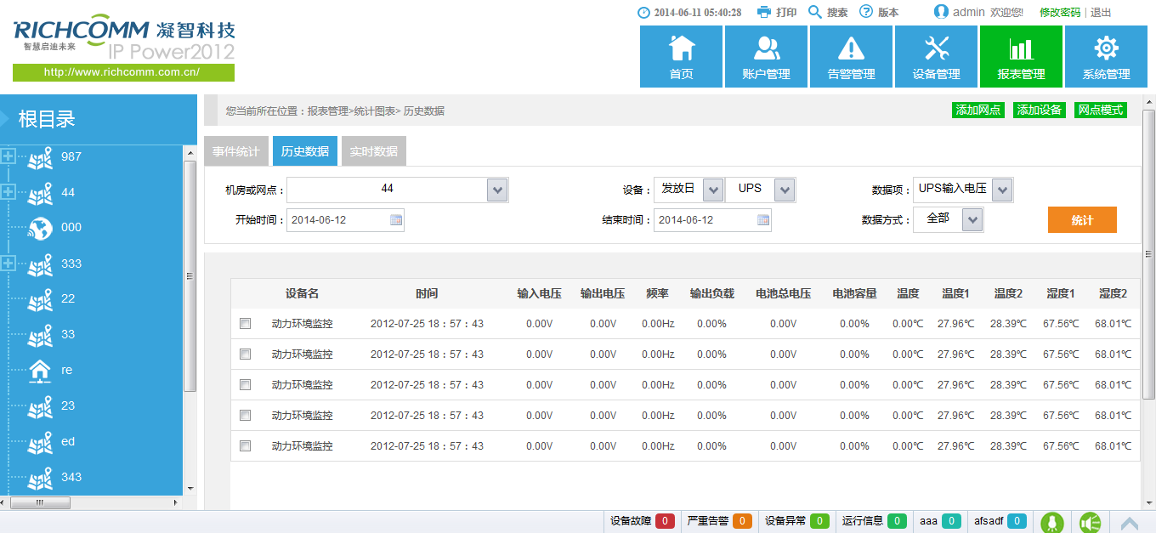Click the clock icon beside the date
The image size is (1156, 533).
tap(643, 13)
